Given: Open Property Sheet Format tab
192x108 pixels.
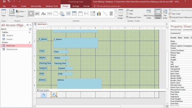Looking at the screenshot, I should click(173, 38).
